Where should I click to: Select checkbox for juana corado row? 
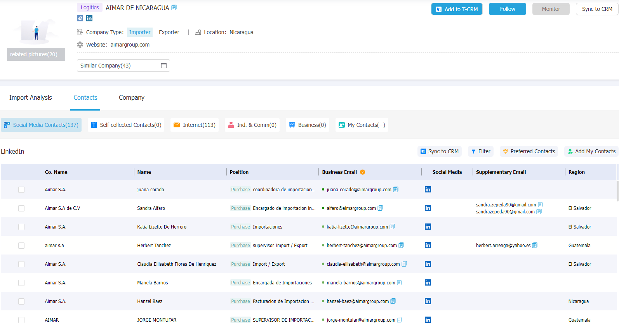point(21,190)
